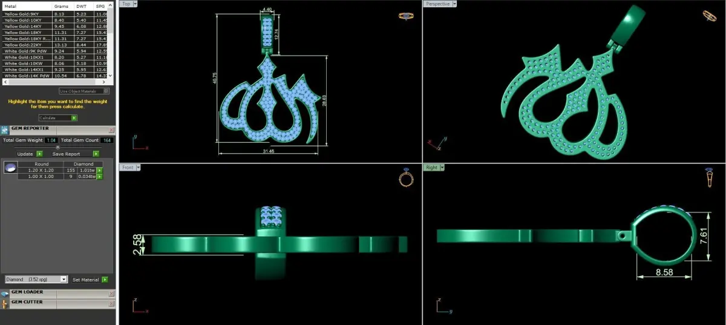Viewport: 726px width, 325px height.
Task: Click the ring icon in Top viewport corner
Action: [x=406, y=16]
